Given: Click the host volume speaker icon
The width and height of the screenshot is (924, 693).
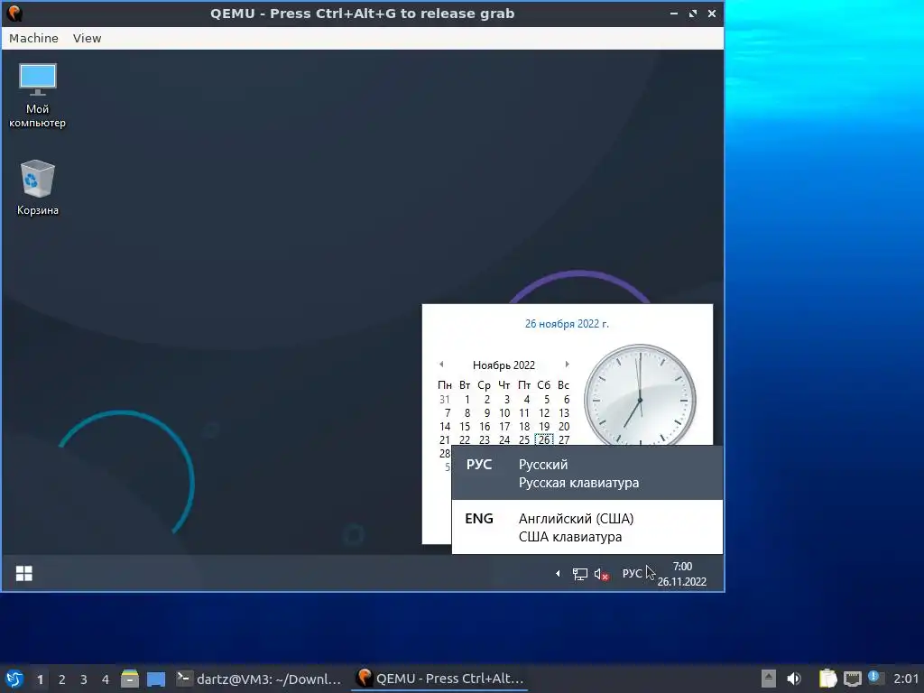Looking at the screenshot, I should [x=794, y=679].
